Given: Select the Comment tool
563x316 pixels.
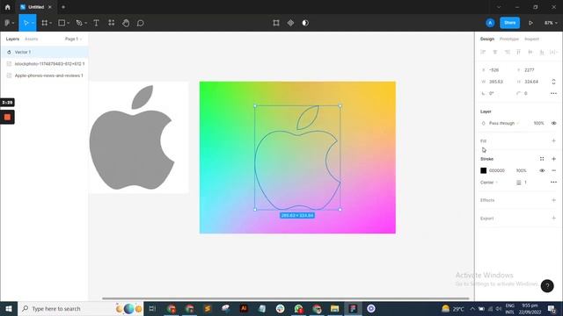Looking at the screenshot, I should 141,23.
